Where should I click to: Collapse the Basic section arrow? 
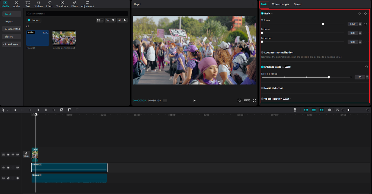(x=272, y=14)
